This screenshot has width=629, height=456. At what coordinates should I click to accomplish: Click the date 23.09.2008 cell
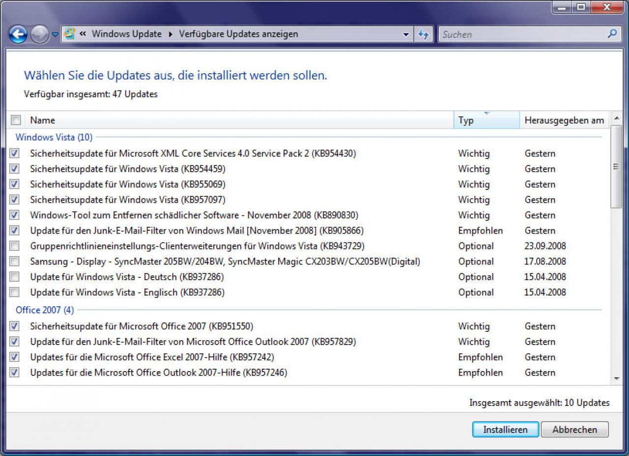coord(545,246)
